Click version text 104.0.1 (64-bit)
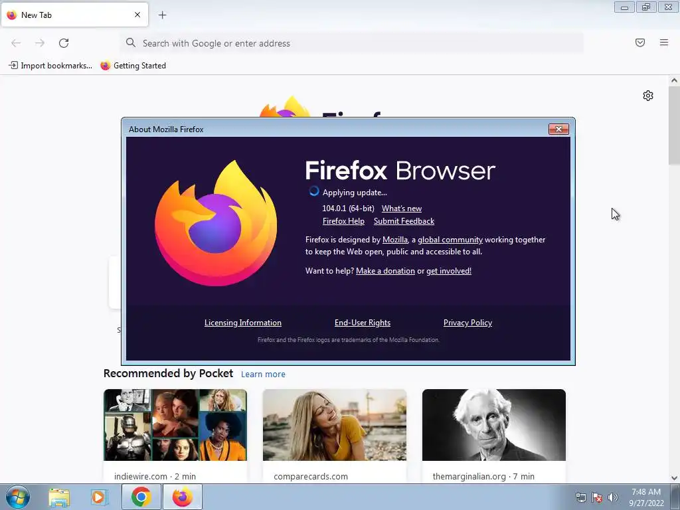The image size is (680, 510). (348, 209)
